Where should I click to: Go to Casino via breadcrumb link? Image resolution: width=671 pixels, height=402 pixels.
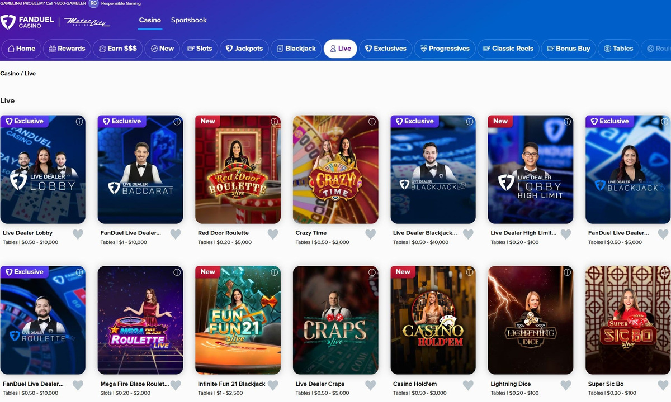point(10,74)
